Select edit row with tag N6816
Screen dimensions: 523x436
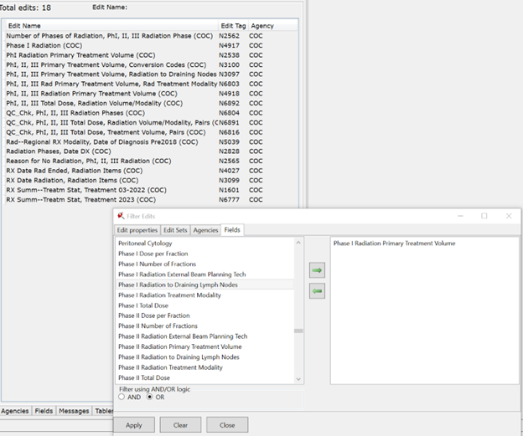[x=151, y=132]
